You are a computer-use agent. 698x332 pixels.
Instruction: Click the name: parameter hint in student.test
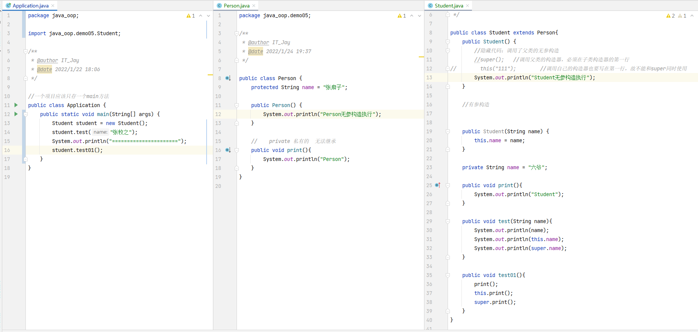[100, 132]
